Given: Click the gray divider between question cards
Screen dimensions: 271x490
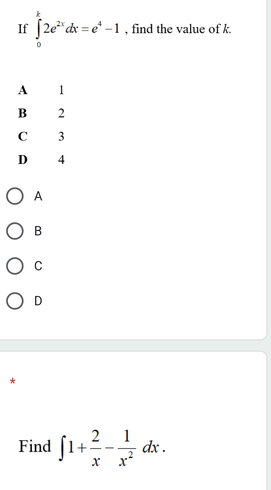Looking at the screenshot, I should click(x=133, y=346).
